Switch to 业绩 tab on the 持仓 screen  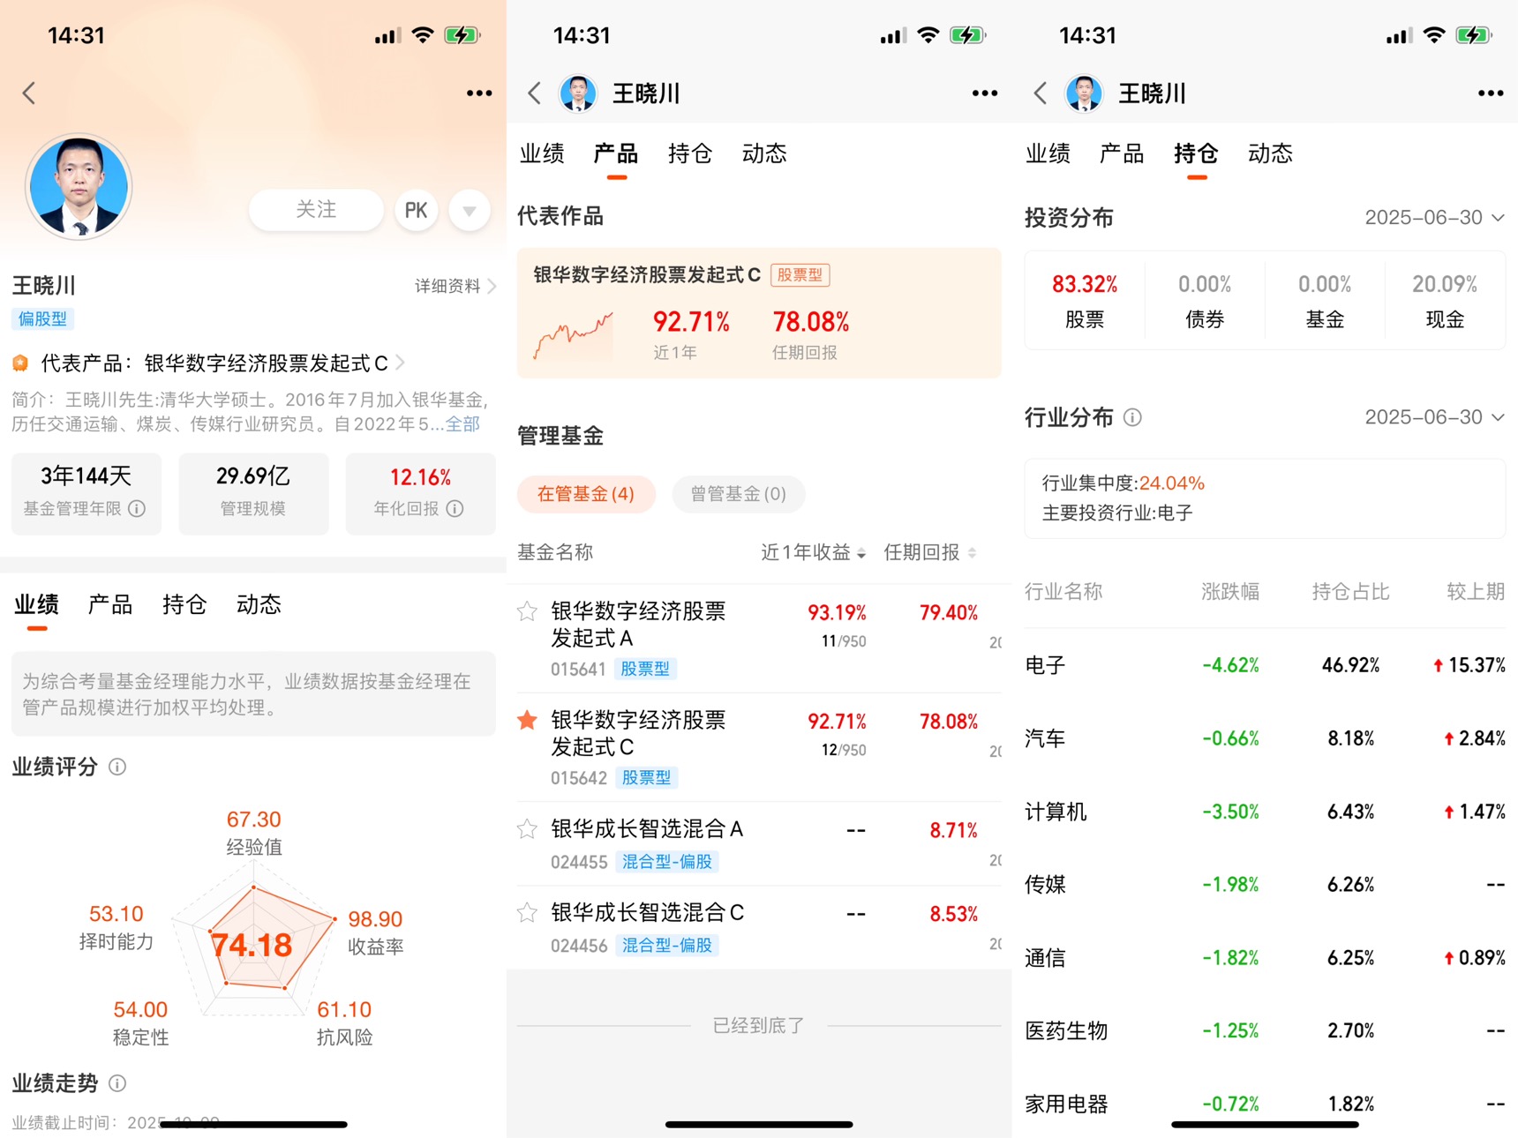tap(1048, 153)
